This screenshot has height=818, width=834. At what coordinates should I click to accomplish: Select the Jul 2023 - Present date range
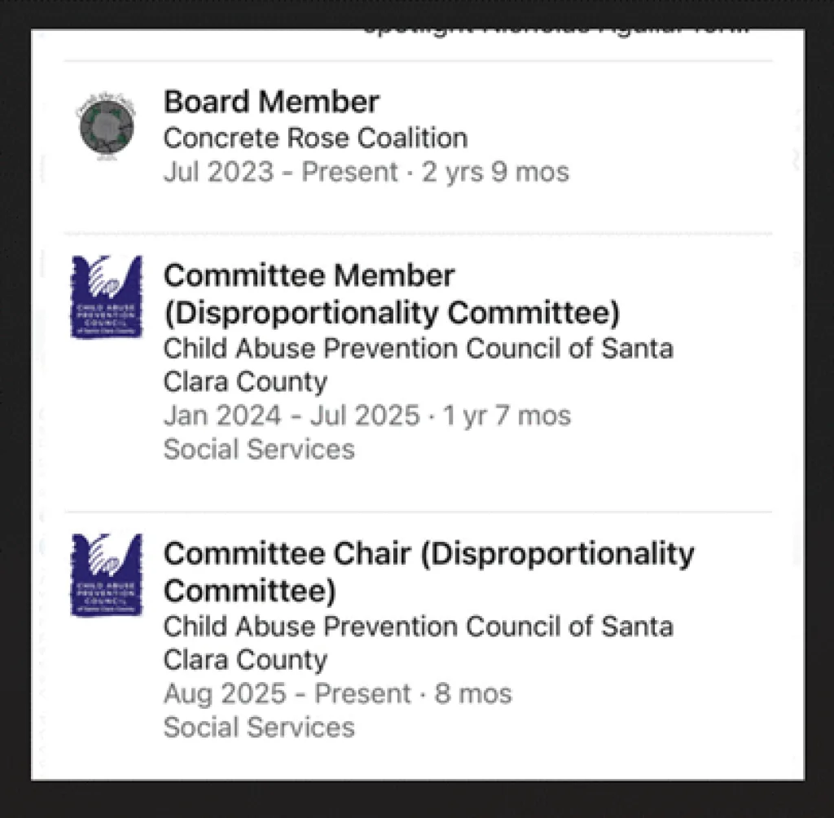point(280,172)
